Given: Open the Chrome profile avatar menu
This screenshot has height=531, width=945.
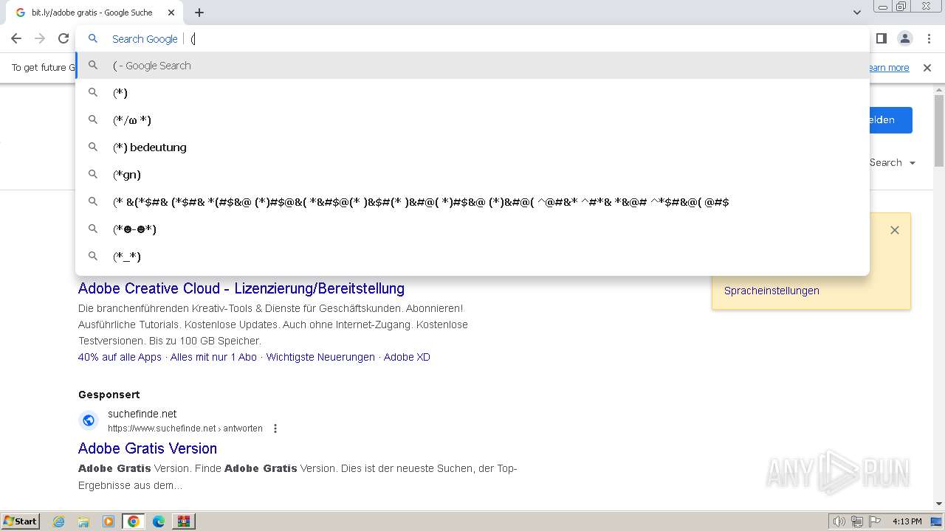Looking at the screenshot, I should 904,38.
